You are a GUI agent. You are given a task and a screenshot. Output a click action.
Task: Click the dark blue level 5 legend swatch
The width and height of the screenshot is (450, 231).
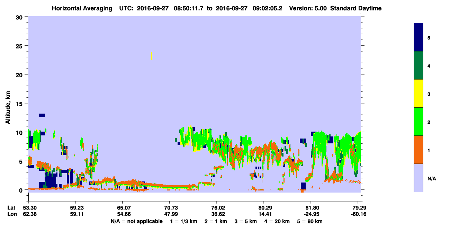pos(418,37)
